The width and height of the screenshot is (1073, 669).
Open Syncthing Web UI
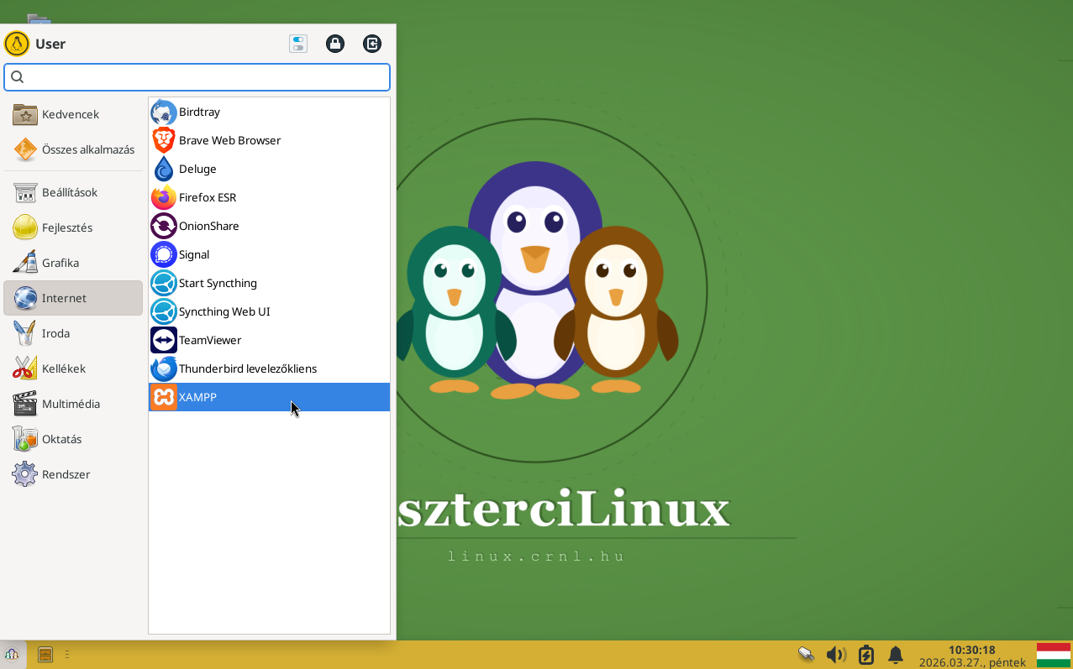(x=223, y=311)
